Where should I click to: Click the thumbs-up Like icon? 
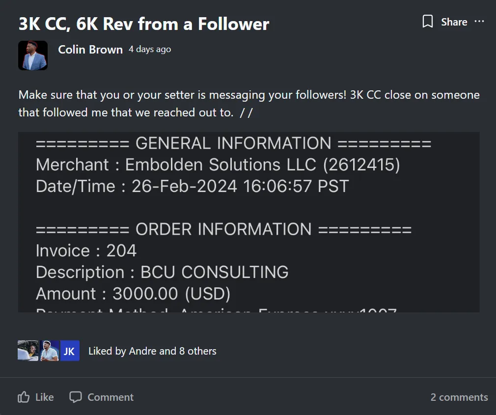point(24,397)
